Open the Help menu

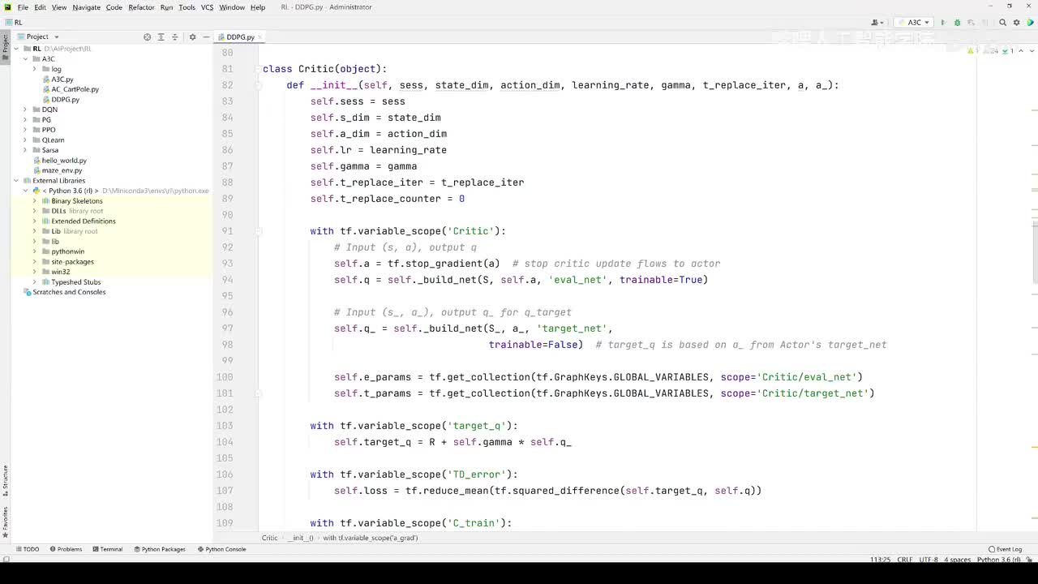[x=257, y=7]
